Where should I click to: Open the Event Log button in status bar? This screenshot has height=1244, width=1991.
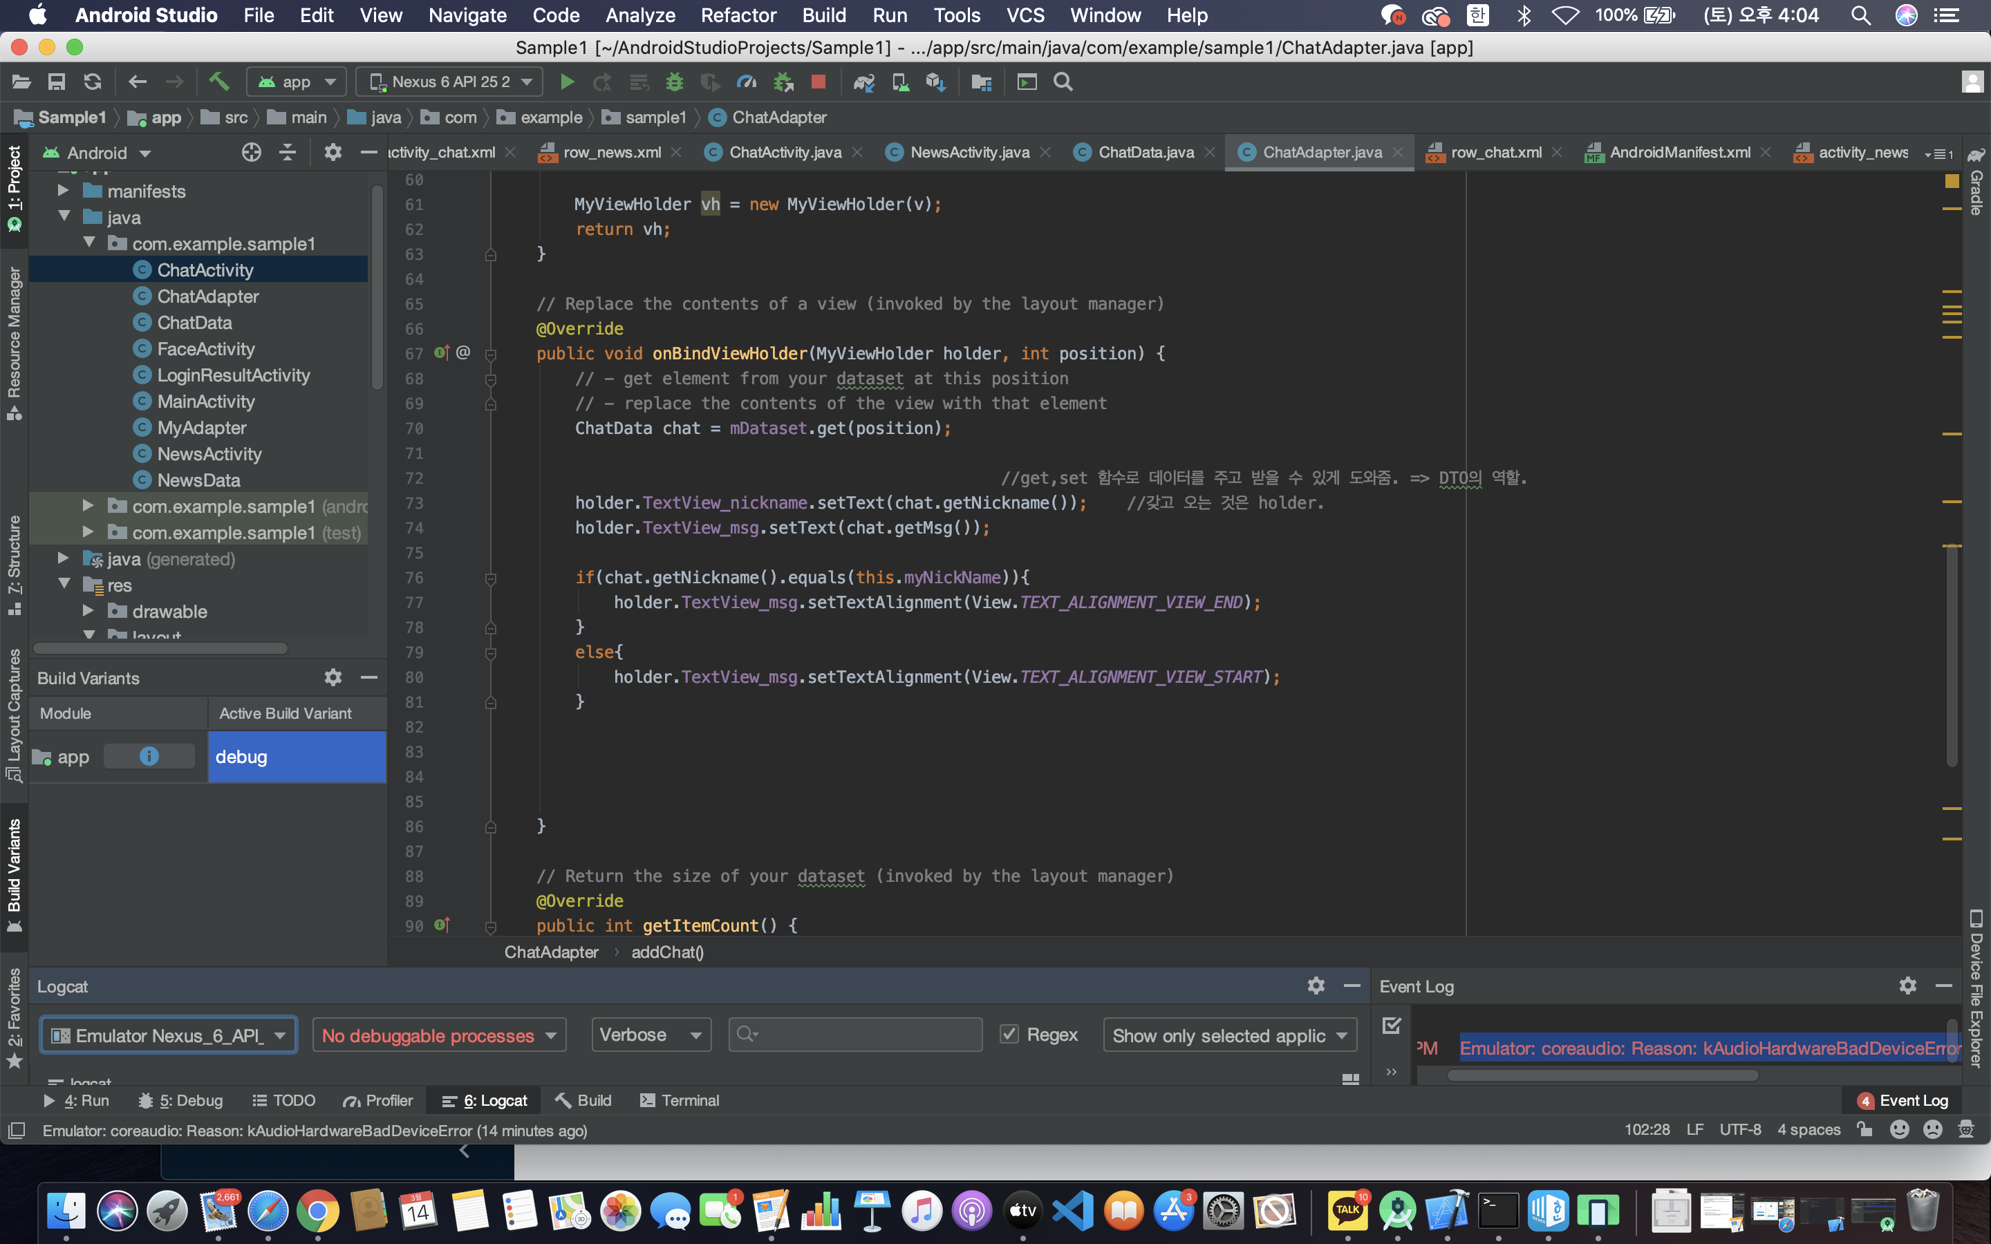(x=1903, y=1100)
